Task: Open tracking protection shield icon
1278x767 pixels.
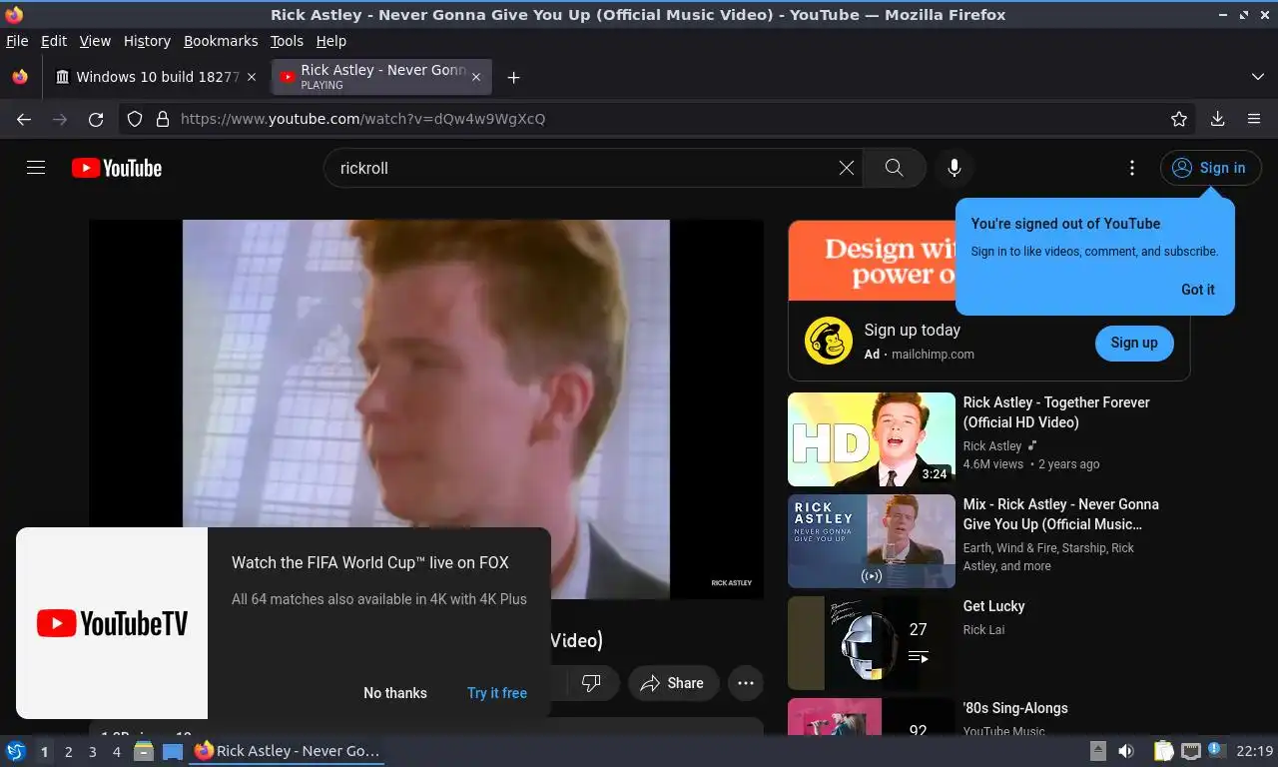Action: coord(135,119)
